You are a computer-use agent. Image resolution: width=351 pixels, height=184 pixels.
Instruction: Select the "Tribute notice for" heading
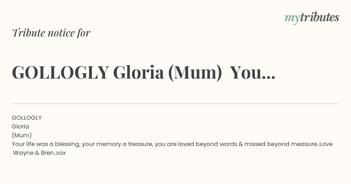51,33
